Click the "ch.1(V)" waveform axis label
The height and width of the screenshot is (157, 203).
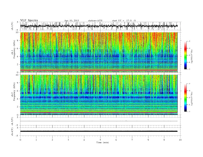(12, 26)
